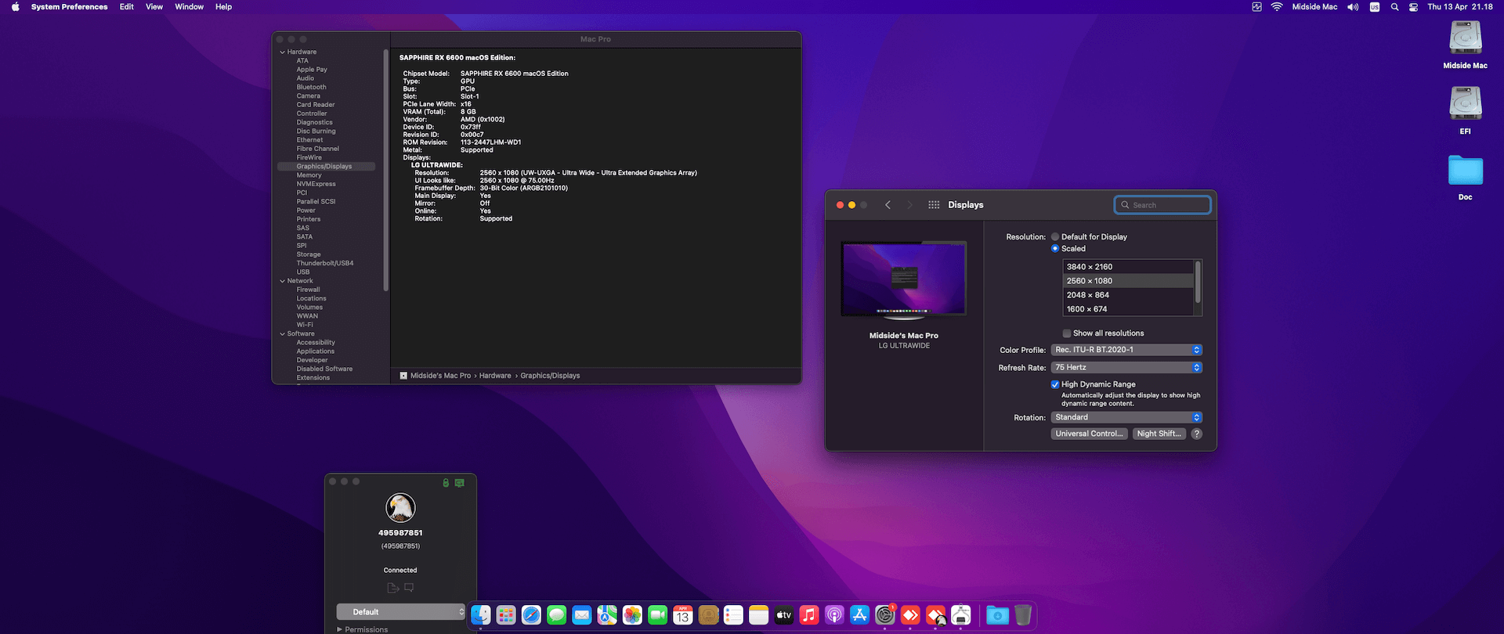Open the Help menu
This screenshot has width=1504, height=634.
pyautogui.click(x=223, y=7)
